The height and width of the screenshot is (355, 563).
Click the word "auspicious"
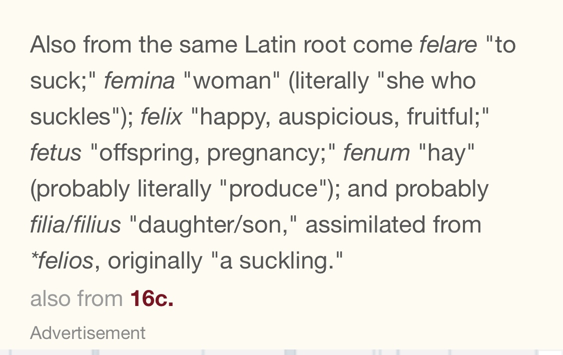click(339, 117)
